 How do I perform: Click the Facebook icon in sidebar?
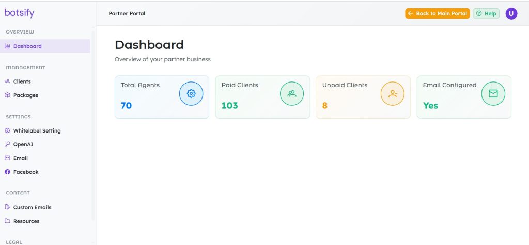tap(7, 172)
